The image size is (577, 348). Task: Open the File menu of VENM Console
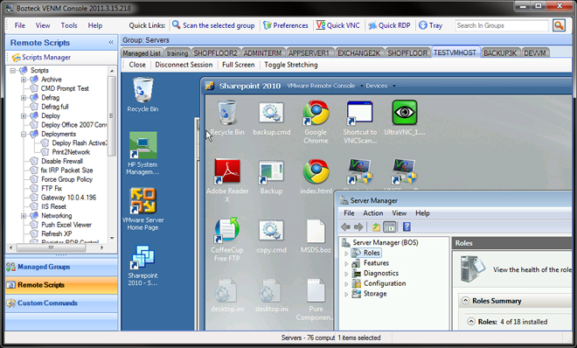tap(20, 25)
